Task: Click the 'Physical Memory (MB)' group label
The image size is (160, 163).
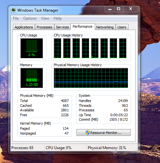Action: tap(37, 96)
